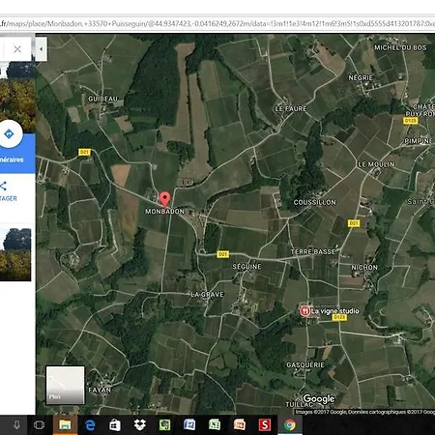Click the NICHON map label
This screenshot has width=435, height=435.
(x=364, y=268)
